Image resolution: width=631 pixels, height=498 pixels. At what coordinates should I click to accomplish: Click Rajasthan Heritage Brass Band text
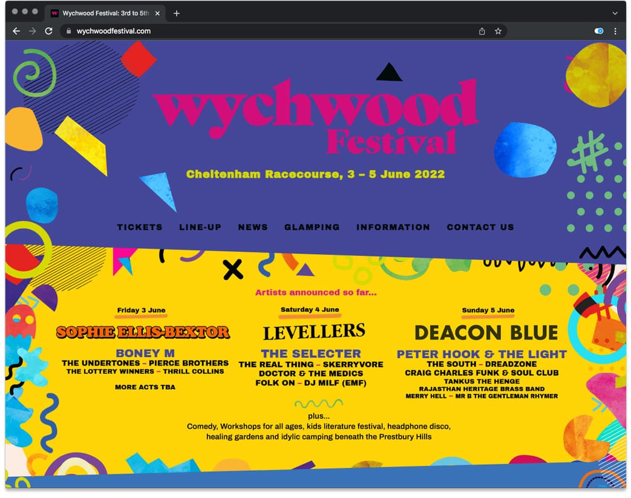point(482,389)
